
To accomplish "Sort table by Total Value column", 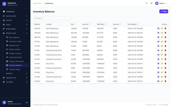I will pos(101,24).
